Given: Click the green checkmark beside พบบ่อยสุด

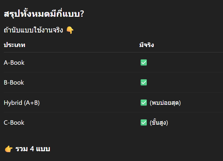Looking at the screenshot, I should tap(144, 103).
